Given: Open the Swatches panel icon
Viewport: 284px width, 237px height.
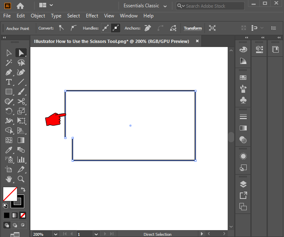Looking at the screenshot, I should click(243, 78).
